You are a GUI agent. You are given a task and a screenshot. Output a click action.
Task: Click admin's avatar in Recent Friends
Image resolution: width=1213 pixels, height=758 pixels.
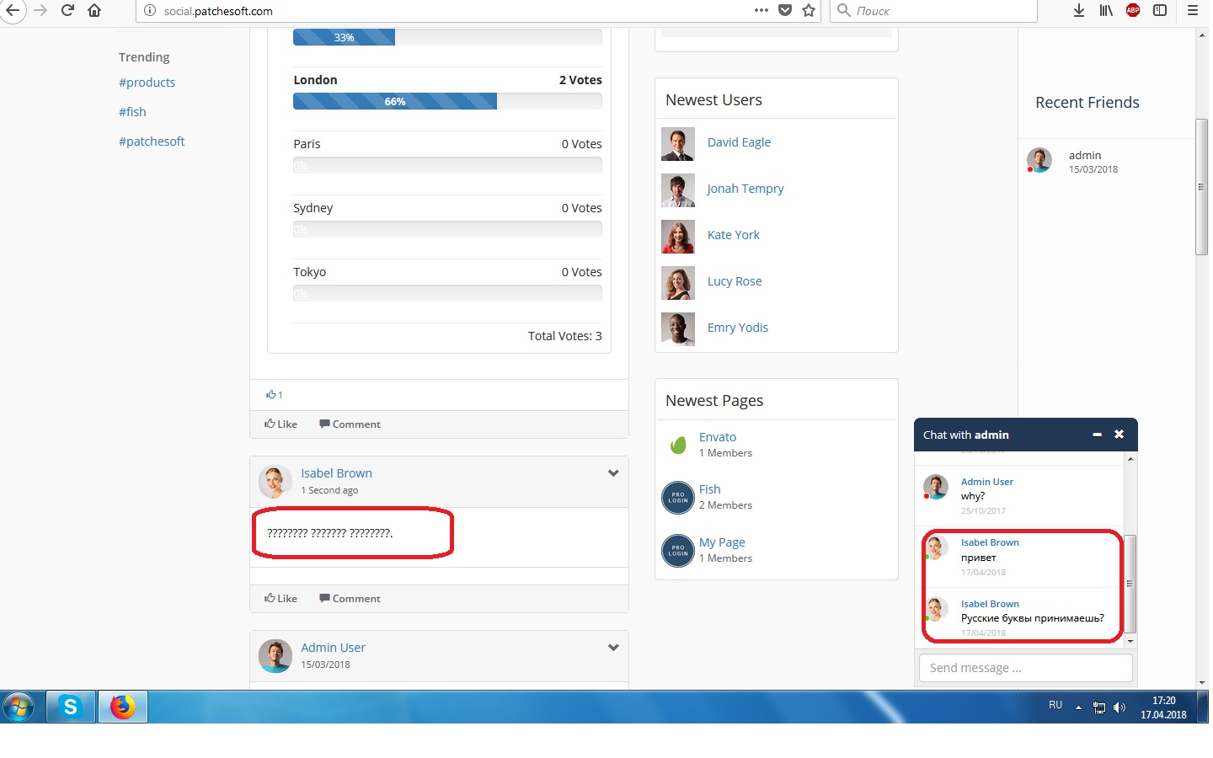[x=1039, y=160]
